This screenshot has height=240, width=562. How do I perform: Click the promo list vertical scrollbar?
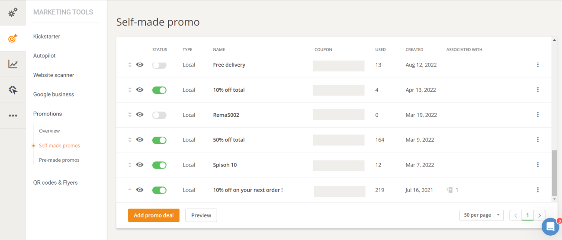555,173
